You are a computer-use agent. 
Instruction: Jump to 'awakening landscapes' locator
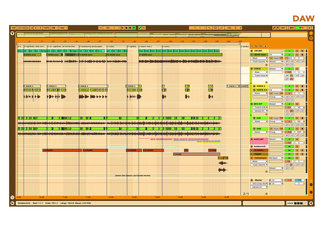(91, 47)
